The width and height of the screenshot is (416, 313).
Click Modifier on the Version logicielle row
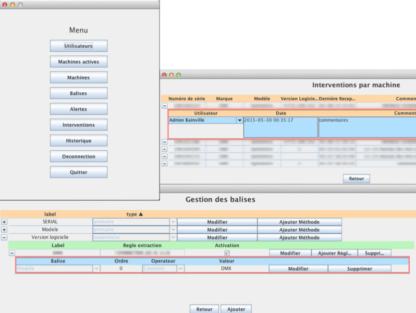[x=217, y=237]
